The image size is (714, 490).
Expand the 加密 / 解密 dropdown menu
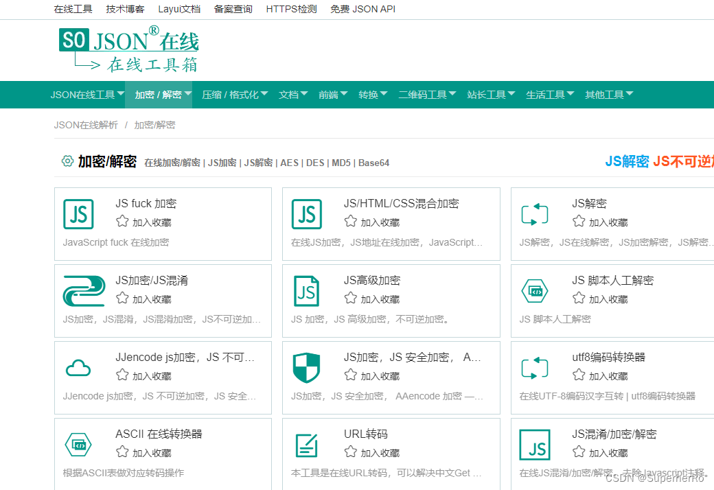[159, 95]
